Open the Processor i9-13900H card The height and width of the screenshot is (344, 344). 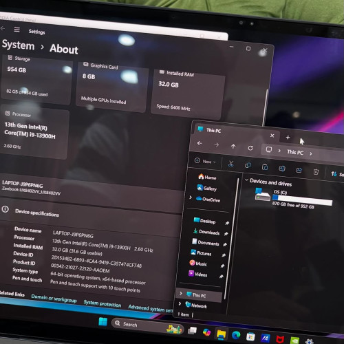[x=34, y=132]
